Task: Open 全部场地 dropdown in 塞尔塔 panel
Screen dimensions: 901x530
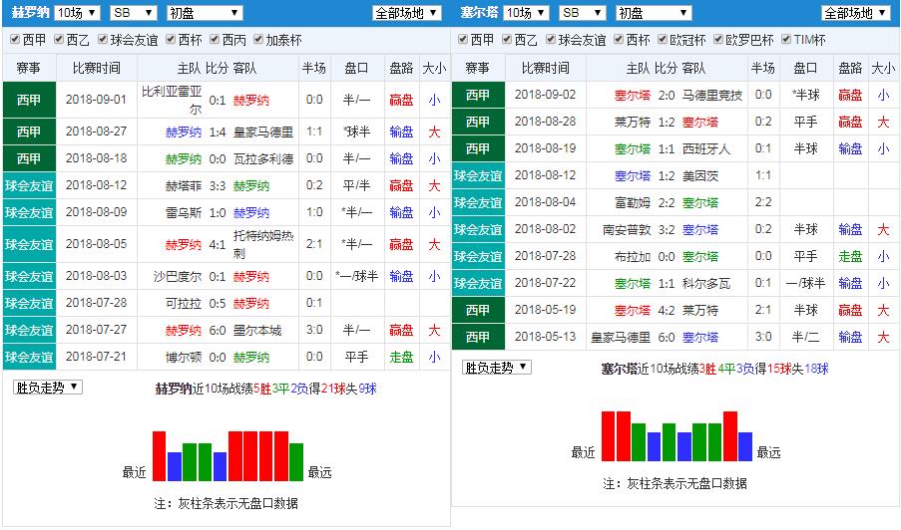Action: (x=856, y=13)
